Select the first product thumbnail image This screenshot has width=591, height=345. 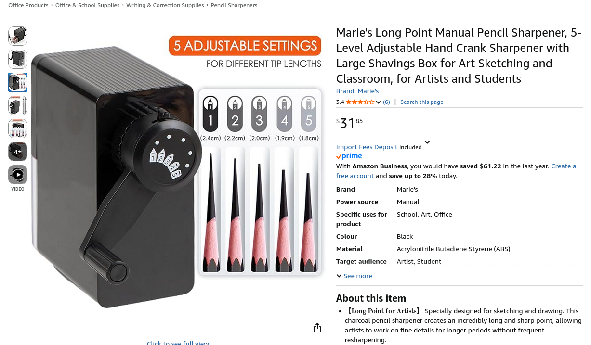18,36
